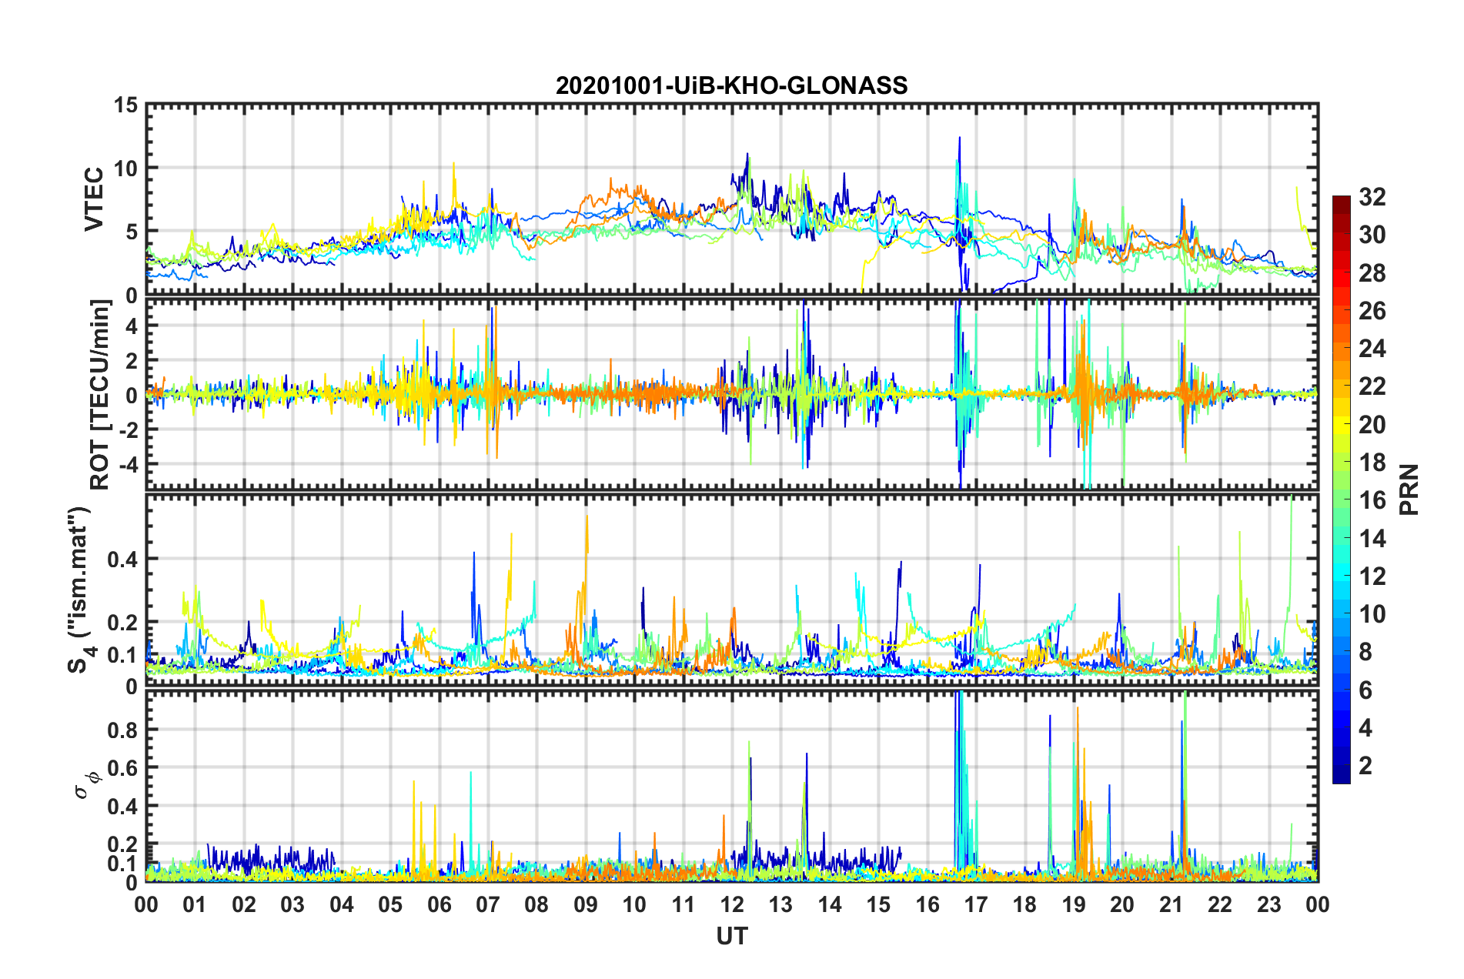The image size is (1464, 979).
Task: Click colorbar tick label 2
Action: click(1365, 766)
